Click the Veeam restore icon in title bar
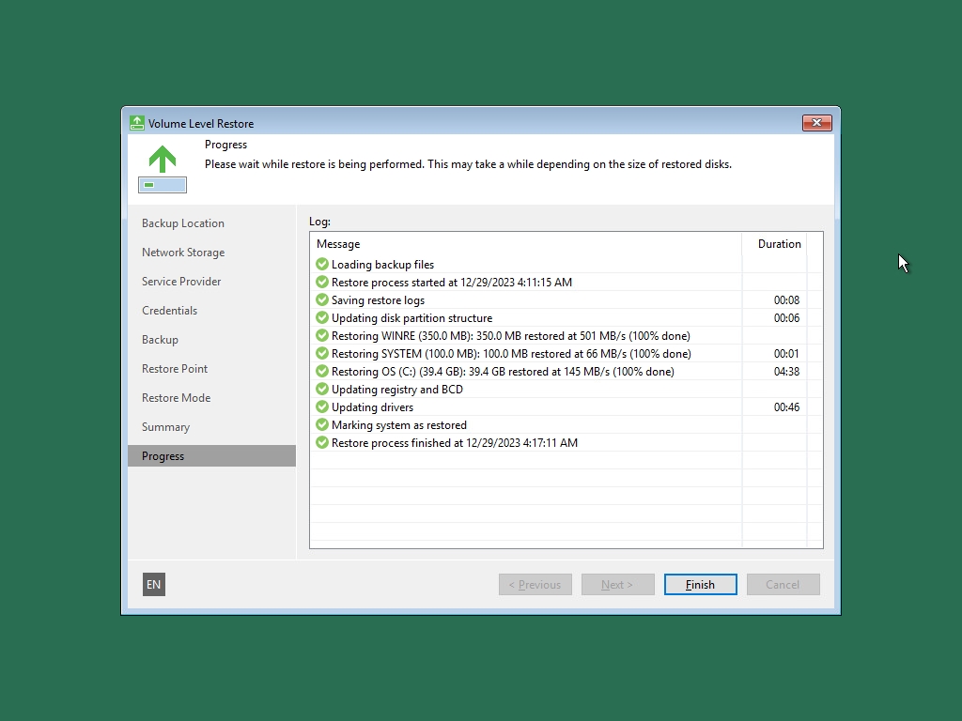 pos(137,123)
